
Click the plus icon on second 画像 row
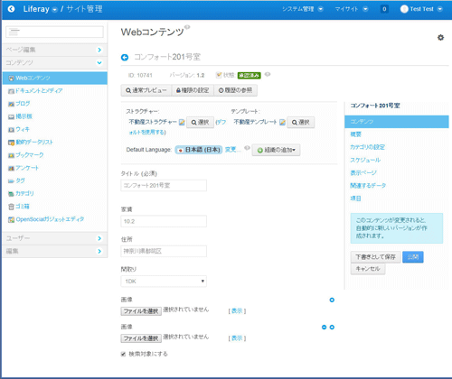coord(332,328)
